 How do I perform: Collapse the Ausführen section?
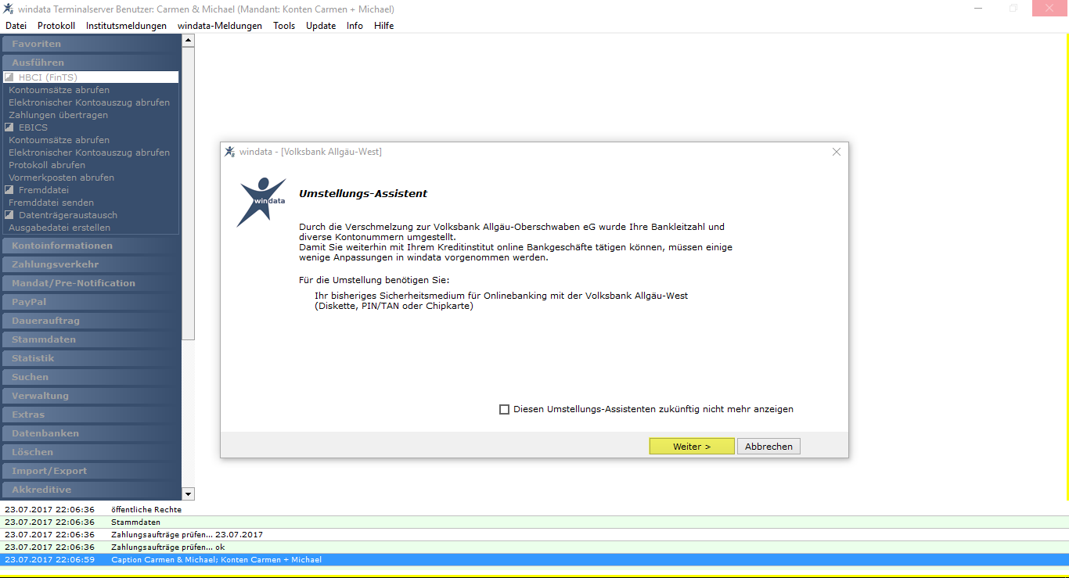click(x=91, y=63)
